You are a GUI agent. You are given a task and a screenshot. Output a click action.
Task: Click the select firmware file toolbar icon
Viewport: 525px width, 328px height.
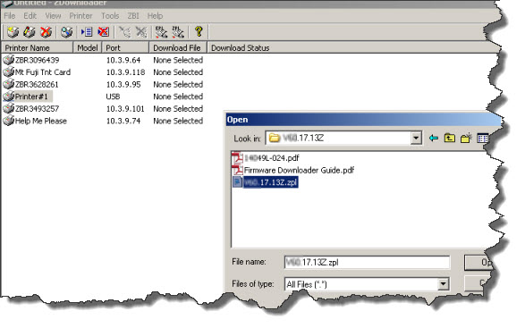pos(87,32)
